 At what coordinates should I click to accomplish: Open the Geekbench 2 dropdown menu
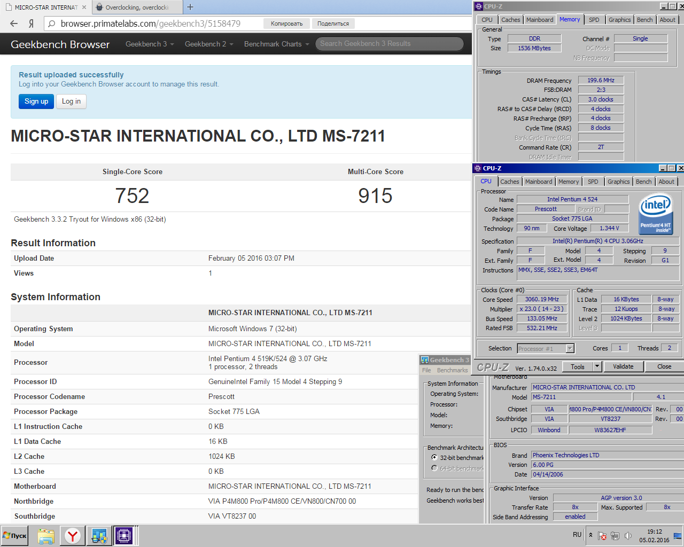(209, 44)
